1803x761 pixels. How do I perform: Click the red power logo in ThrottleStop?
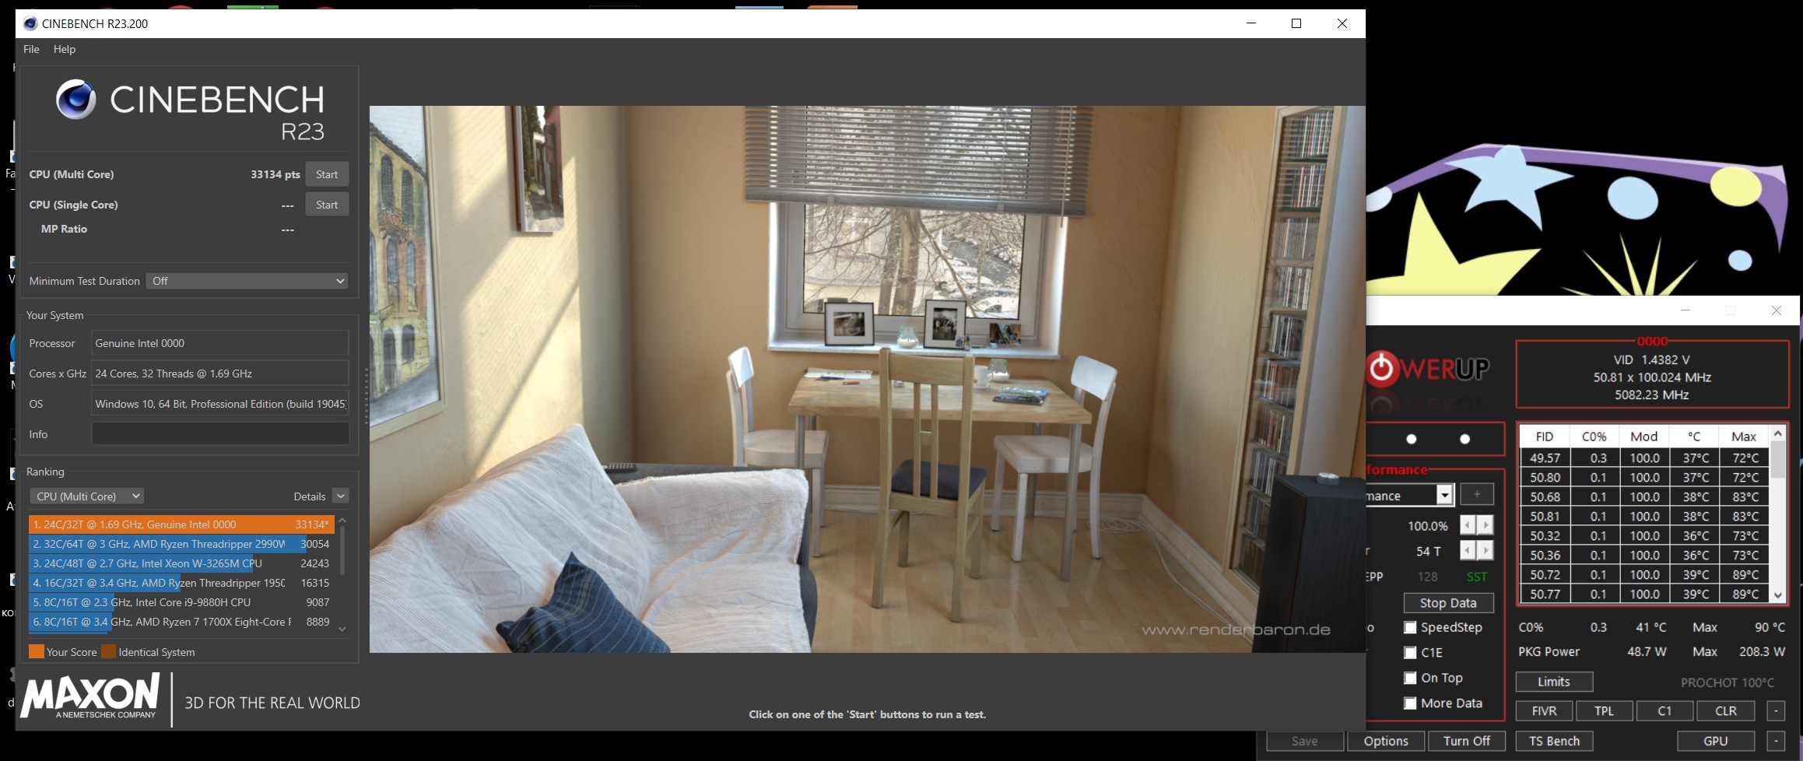[x=1382, y=368]
